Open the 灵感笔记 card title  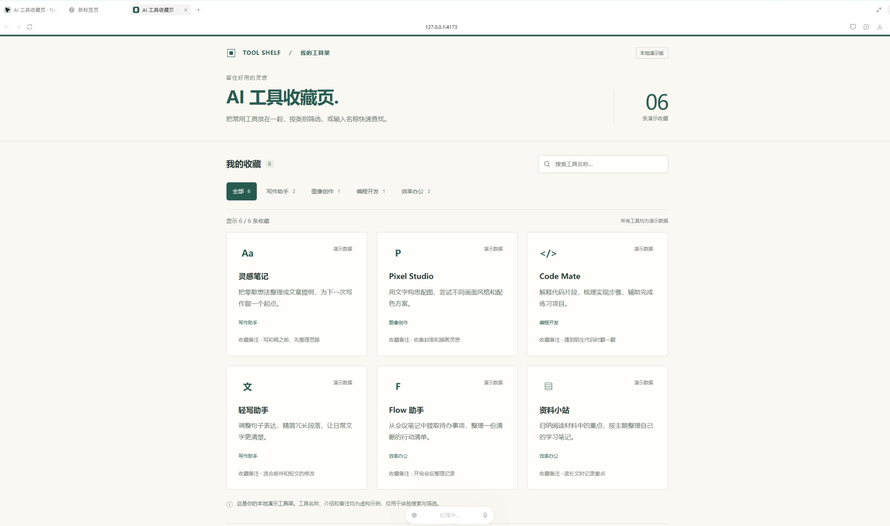pyautogui.click(x=253, y=277)
